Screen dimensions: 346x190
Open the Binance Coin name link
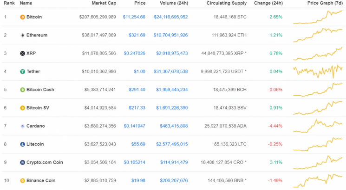pyautogui.click(x=41, y=181)
